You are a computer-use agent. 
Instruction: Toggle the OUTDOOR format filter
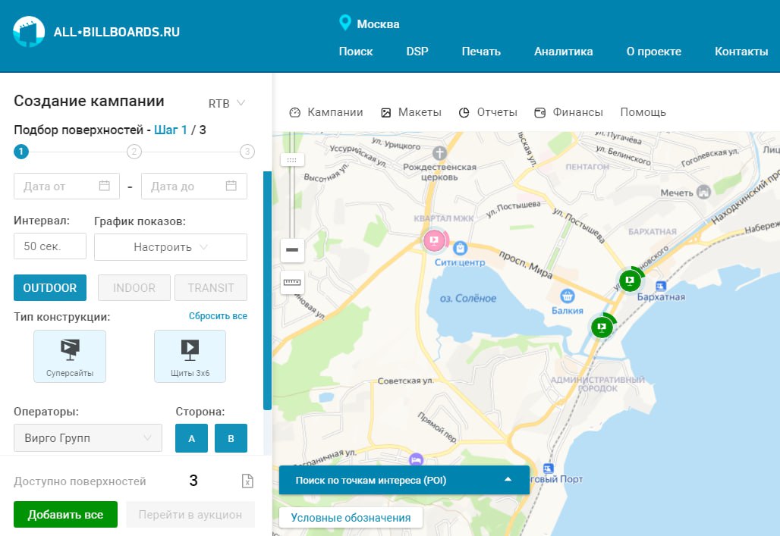(x=50, y=288)
